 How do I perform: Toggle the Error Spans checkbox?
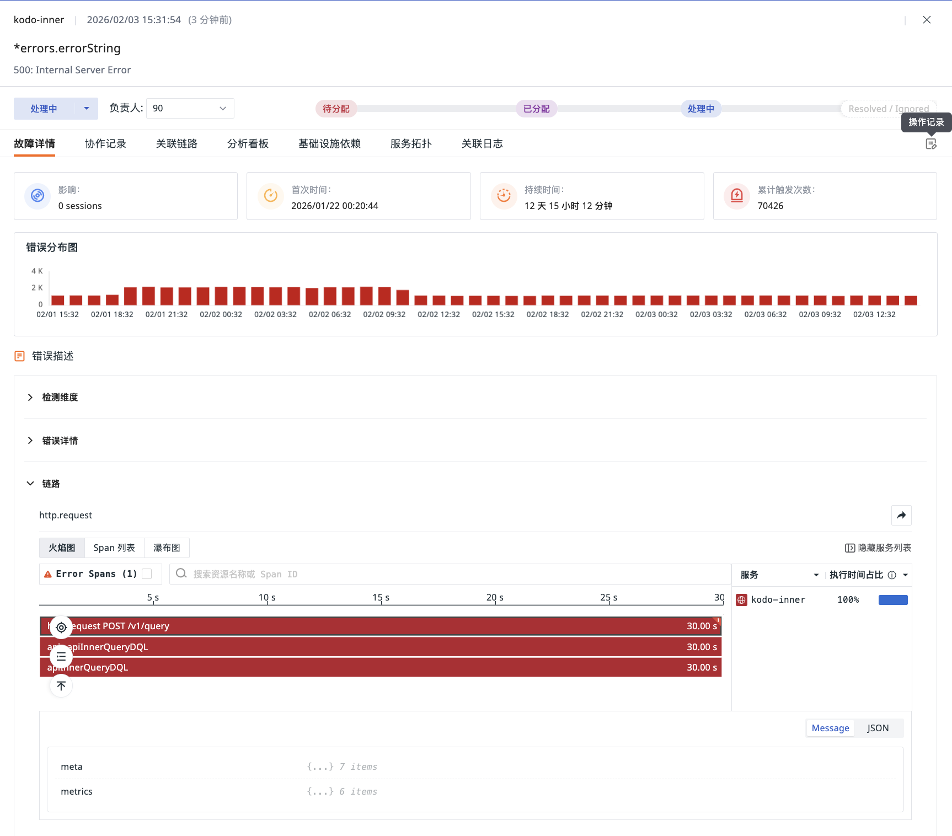[147, 574]
